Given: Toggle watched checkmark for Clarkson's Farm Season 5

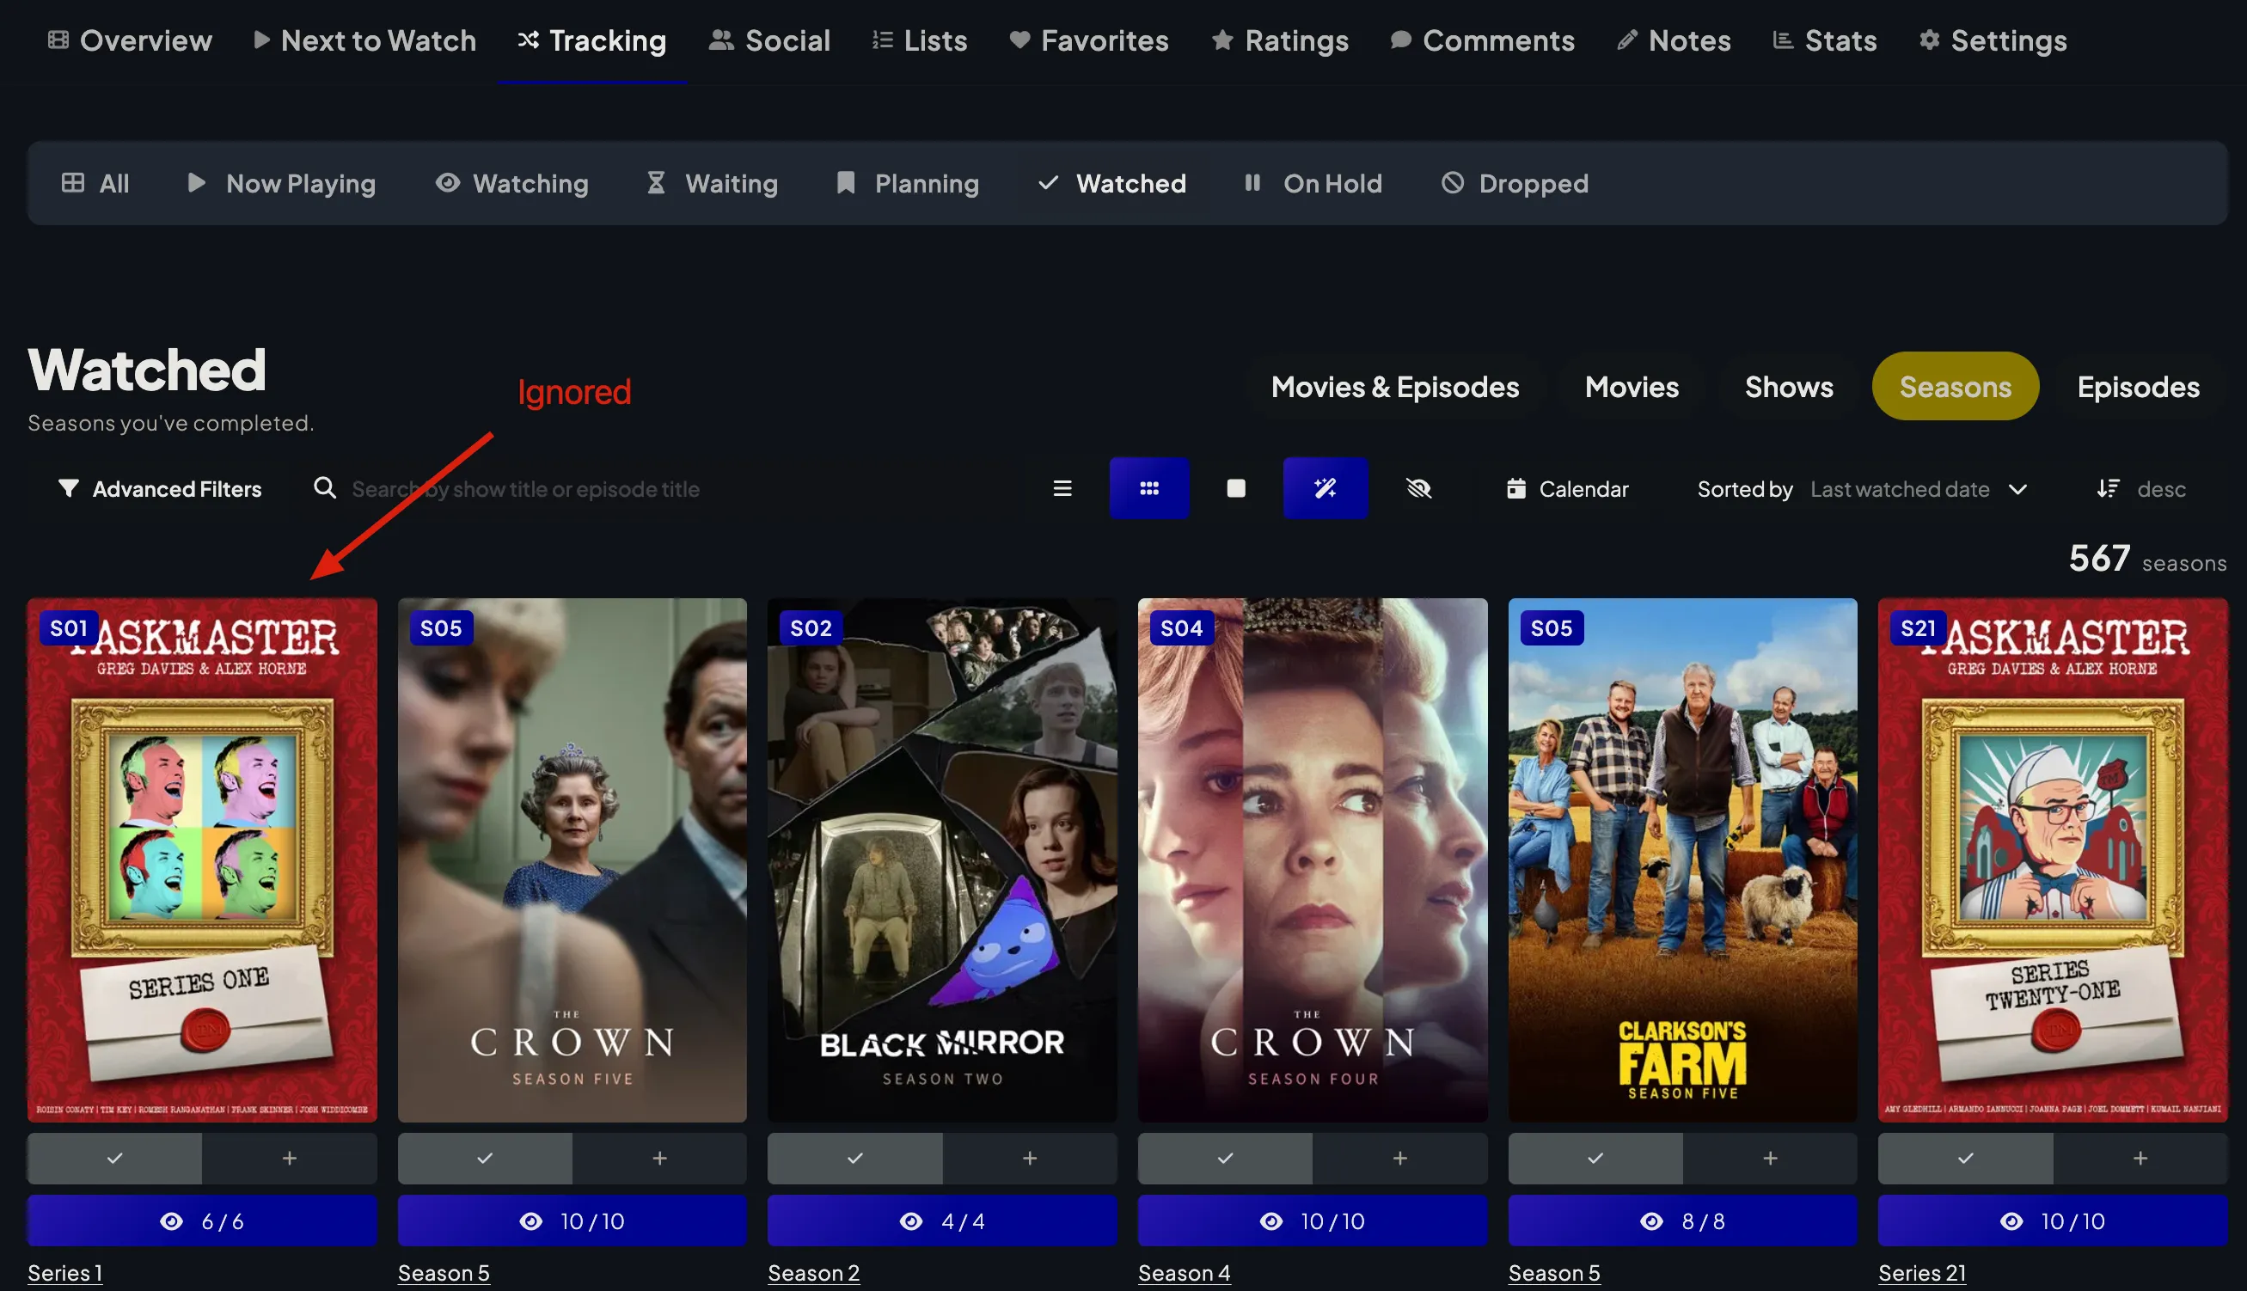Looking at the screenshot, I should click(1595, 1158).
